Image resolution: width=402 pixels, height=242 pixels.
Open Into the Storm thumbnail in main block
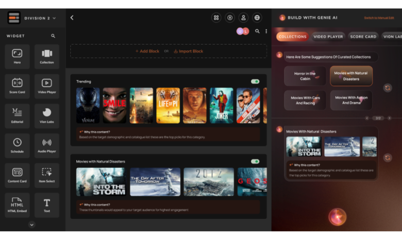point(101,182)
